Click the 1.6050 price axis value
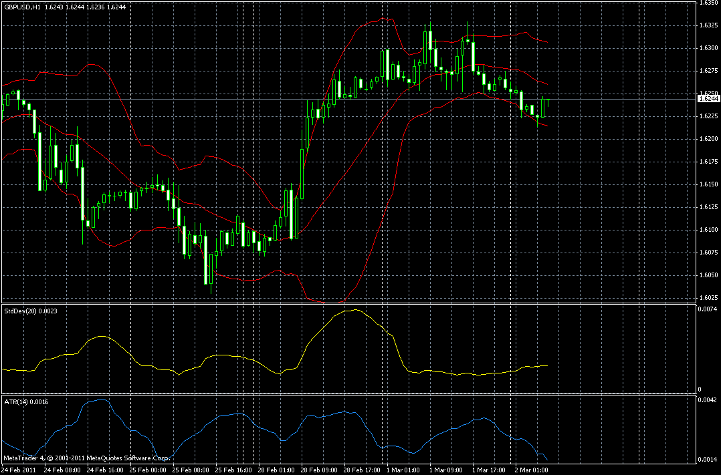 (708, 275)
